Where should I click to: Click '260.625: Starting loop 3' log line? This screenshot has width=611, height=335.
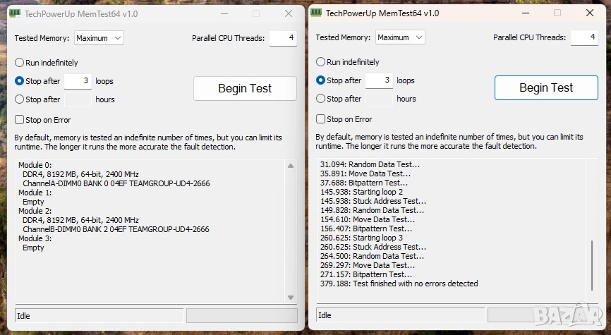pos(362,238)
